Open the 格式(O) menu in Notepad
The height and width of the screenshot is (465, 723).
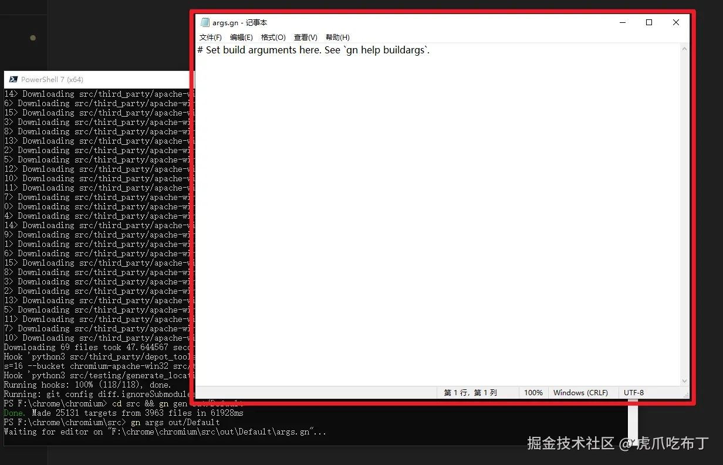pos(273,38)
